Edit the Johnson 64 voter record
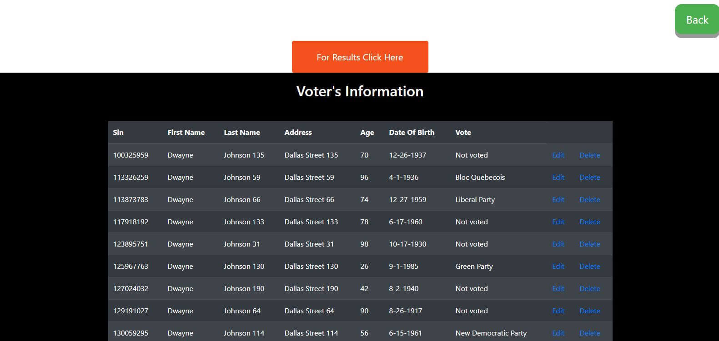 558,311
